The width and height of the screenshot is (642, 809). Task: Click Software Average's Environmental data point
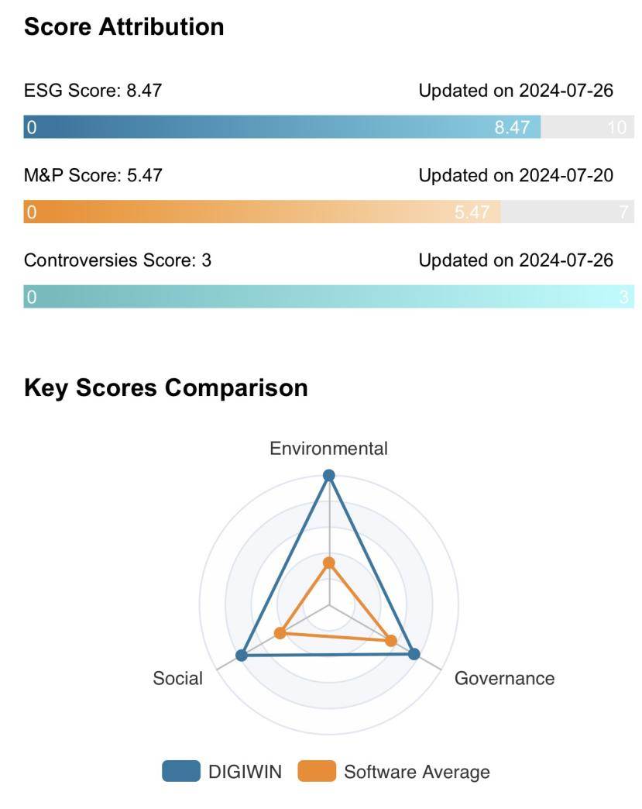tap(329, 563)
